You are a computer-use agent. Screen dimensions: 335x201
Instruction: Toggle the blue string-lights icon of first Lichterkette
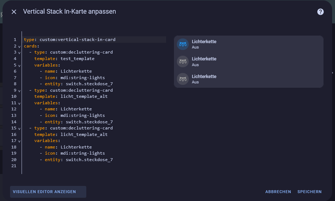[x=183, y=44]
